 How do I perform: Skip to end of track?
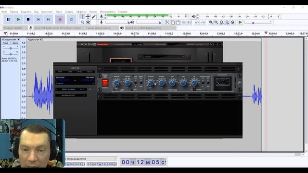(x=48, y=19)
